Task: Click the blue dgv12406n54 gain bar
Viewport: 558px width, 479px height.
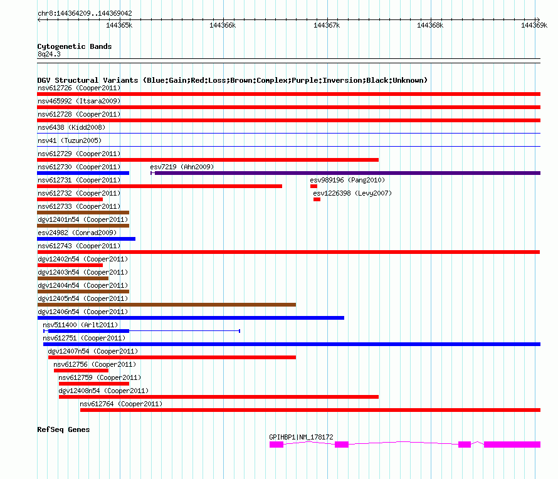Action: tap(191, 318)
